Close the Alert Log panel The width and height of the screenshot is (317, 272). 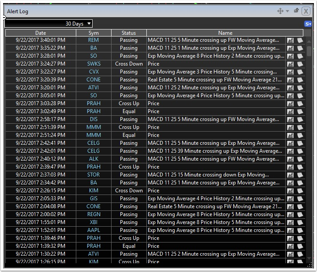306,11
